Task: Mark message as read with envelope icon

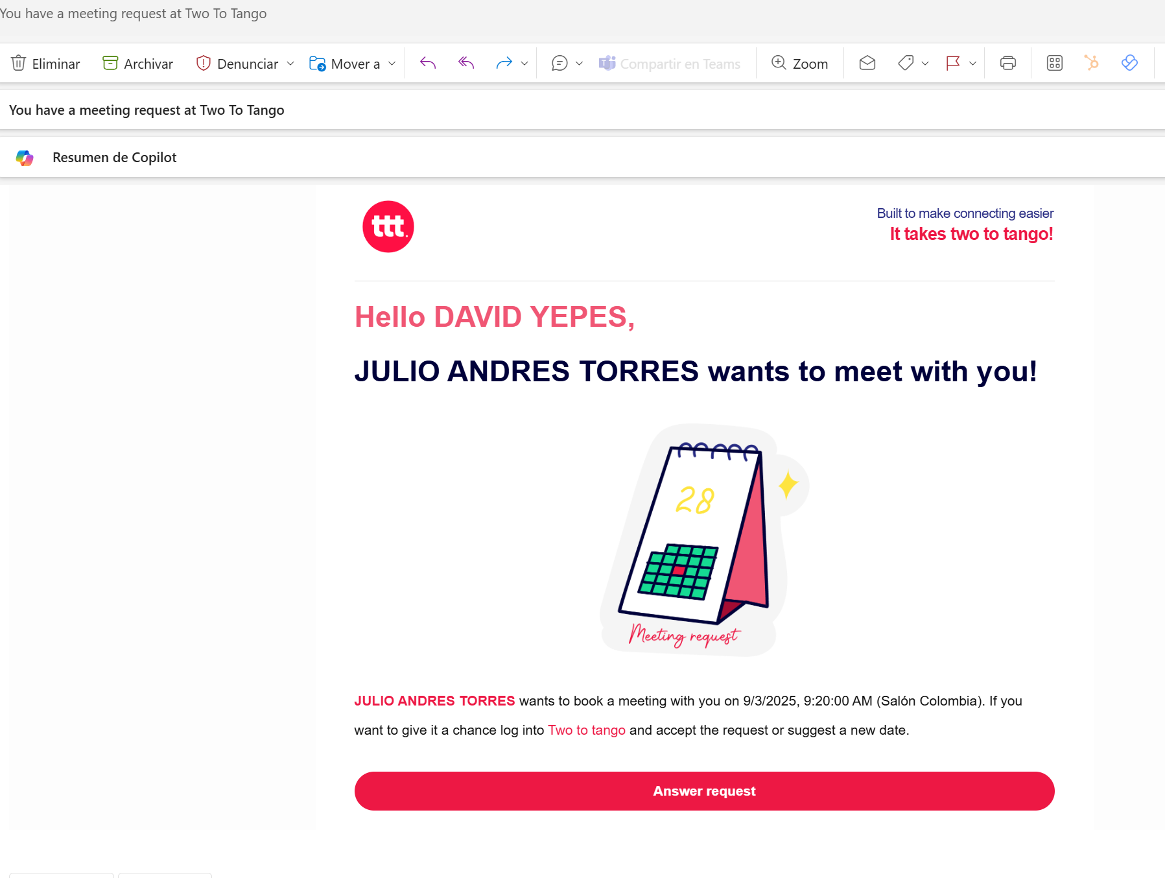Action: [867, 63]
